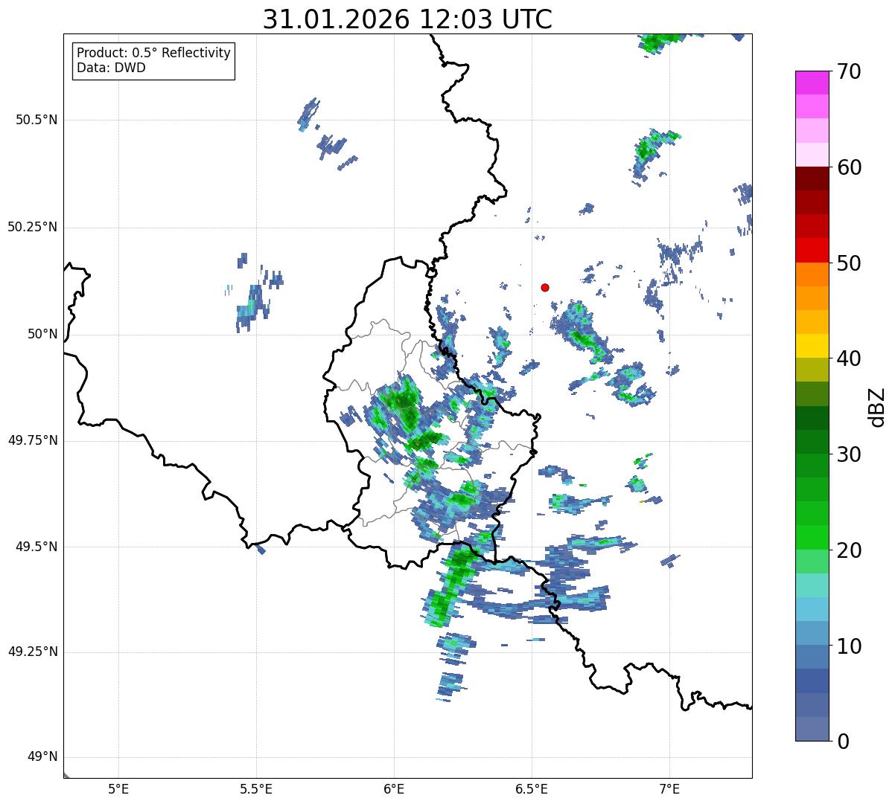Click the Data: DWD label

coord(112,68)
